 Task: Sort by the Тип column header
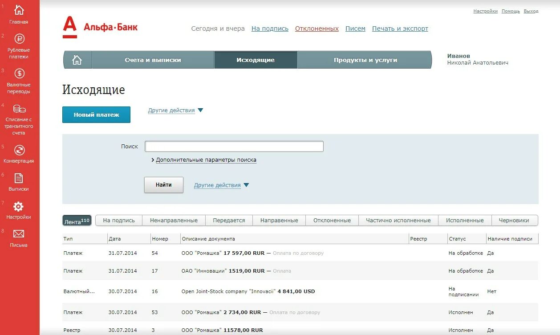click(85, 239)
